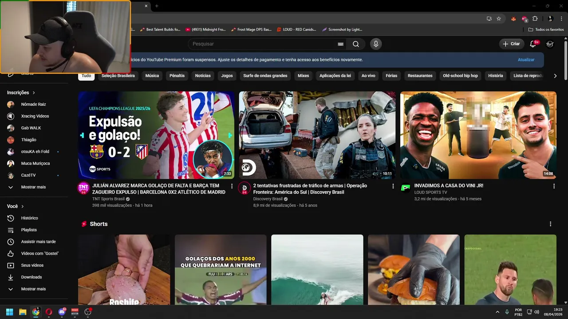The width and height of the screenshot is (568, 319).
Task: Open Chrome three-dot menu
Action: tap(561, 19)
